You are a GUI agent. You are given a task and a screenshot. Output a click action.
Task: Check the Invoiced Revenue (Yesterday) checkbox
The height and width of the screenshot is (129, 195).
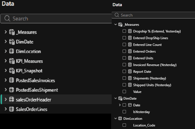point(124,65)
